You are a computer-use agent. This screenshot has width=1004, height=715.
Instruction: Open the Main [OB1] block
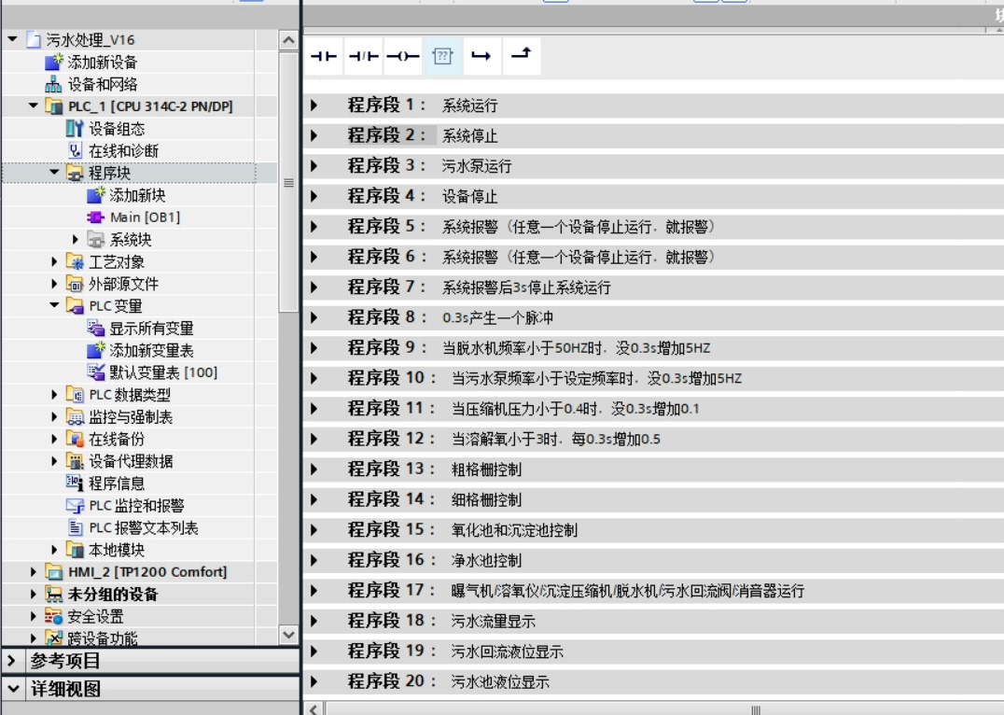pos(133,217)
